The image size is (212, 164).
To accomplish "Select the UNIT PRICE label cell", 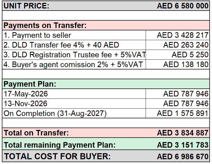I will (x=26, y=6).
